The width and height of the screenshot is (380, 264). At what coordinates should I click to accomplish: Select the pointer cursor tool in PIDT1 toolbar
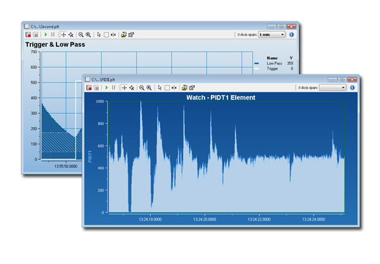click(160, 87)
